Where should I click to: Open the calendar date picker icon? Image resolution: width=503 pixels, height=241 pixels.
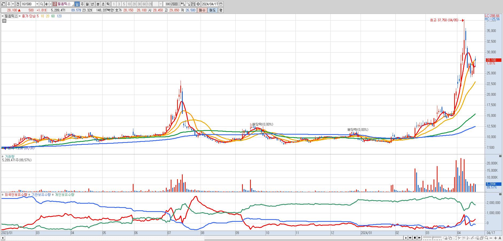coord(221,4)
